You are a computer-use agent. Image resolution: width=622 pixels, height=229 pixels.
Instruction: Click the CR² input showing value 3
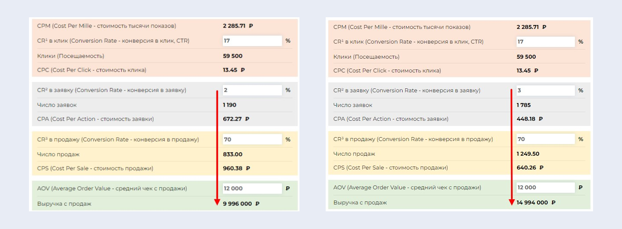point(546,91)
